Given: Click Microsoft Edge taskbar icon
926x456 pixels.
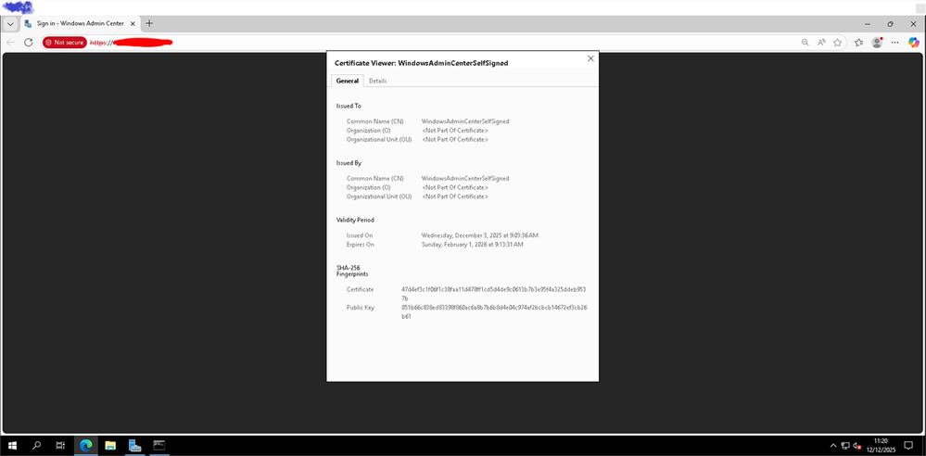Looking at the screenshot, I should 86,446.
